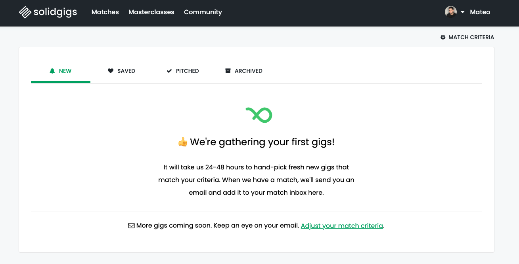The height and width of the screenshot is (264, 519).
Task: Open the Community section
Action: tap(203, 12)
